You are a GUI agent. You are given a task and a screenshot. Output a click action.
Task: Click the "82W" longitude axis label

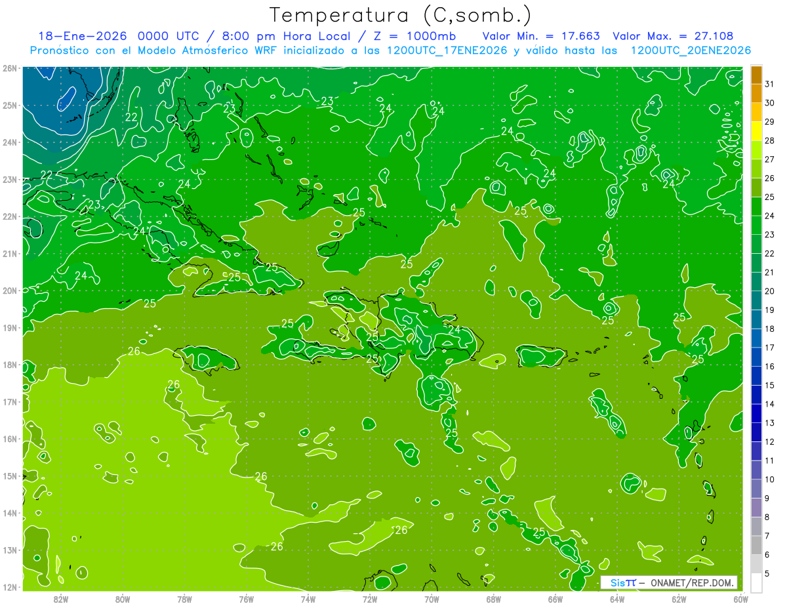[x=61, y=599]
